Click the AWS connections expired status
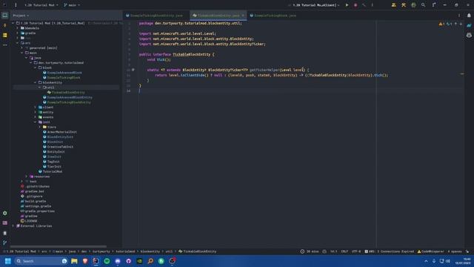Viewport: 474px width, 267px height. (x=390, y=251)
